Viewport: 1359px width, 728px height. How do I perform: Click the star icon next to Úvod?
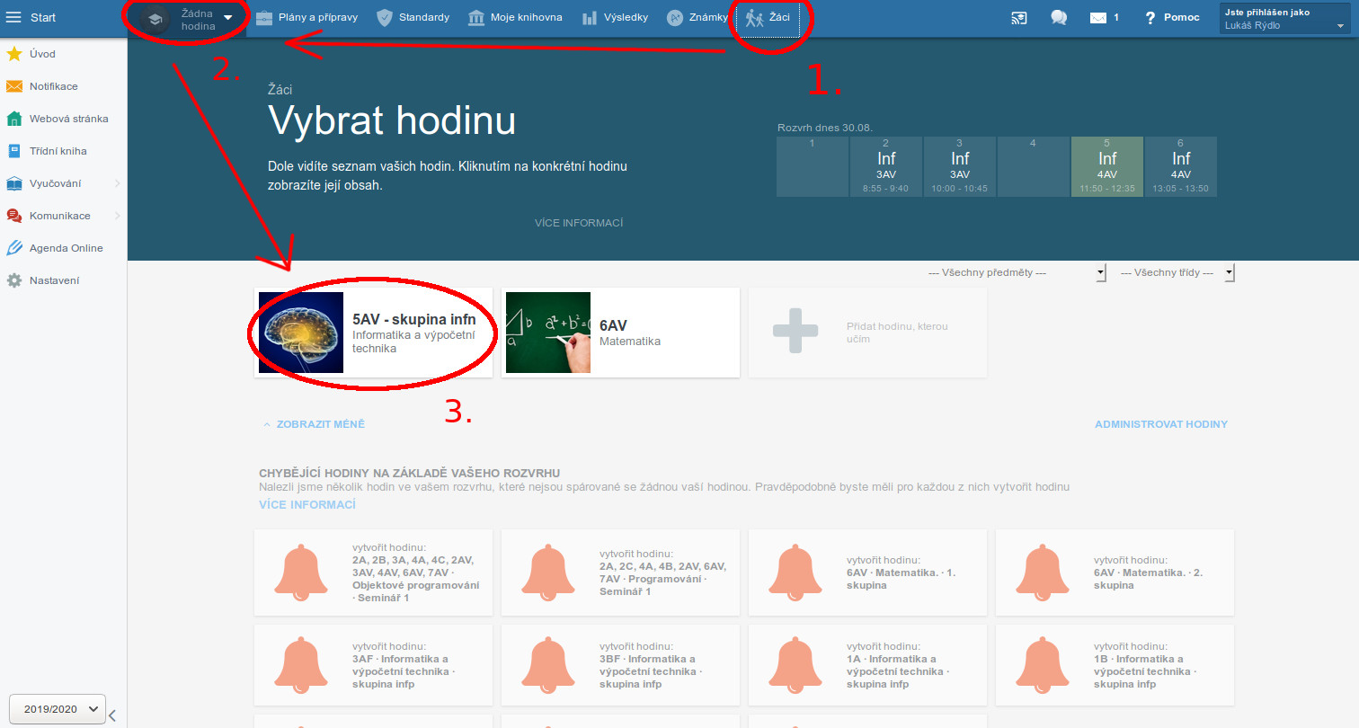pos(14,54)
